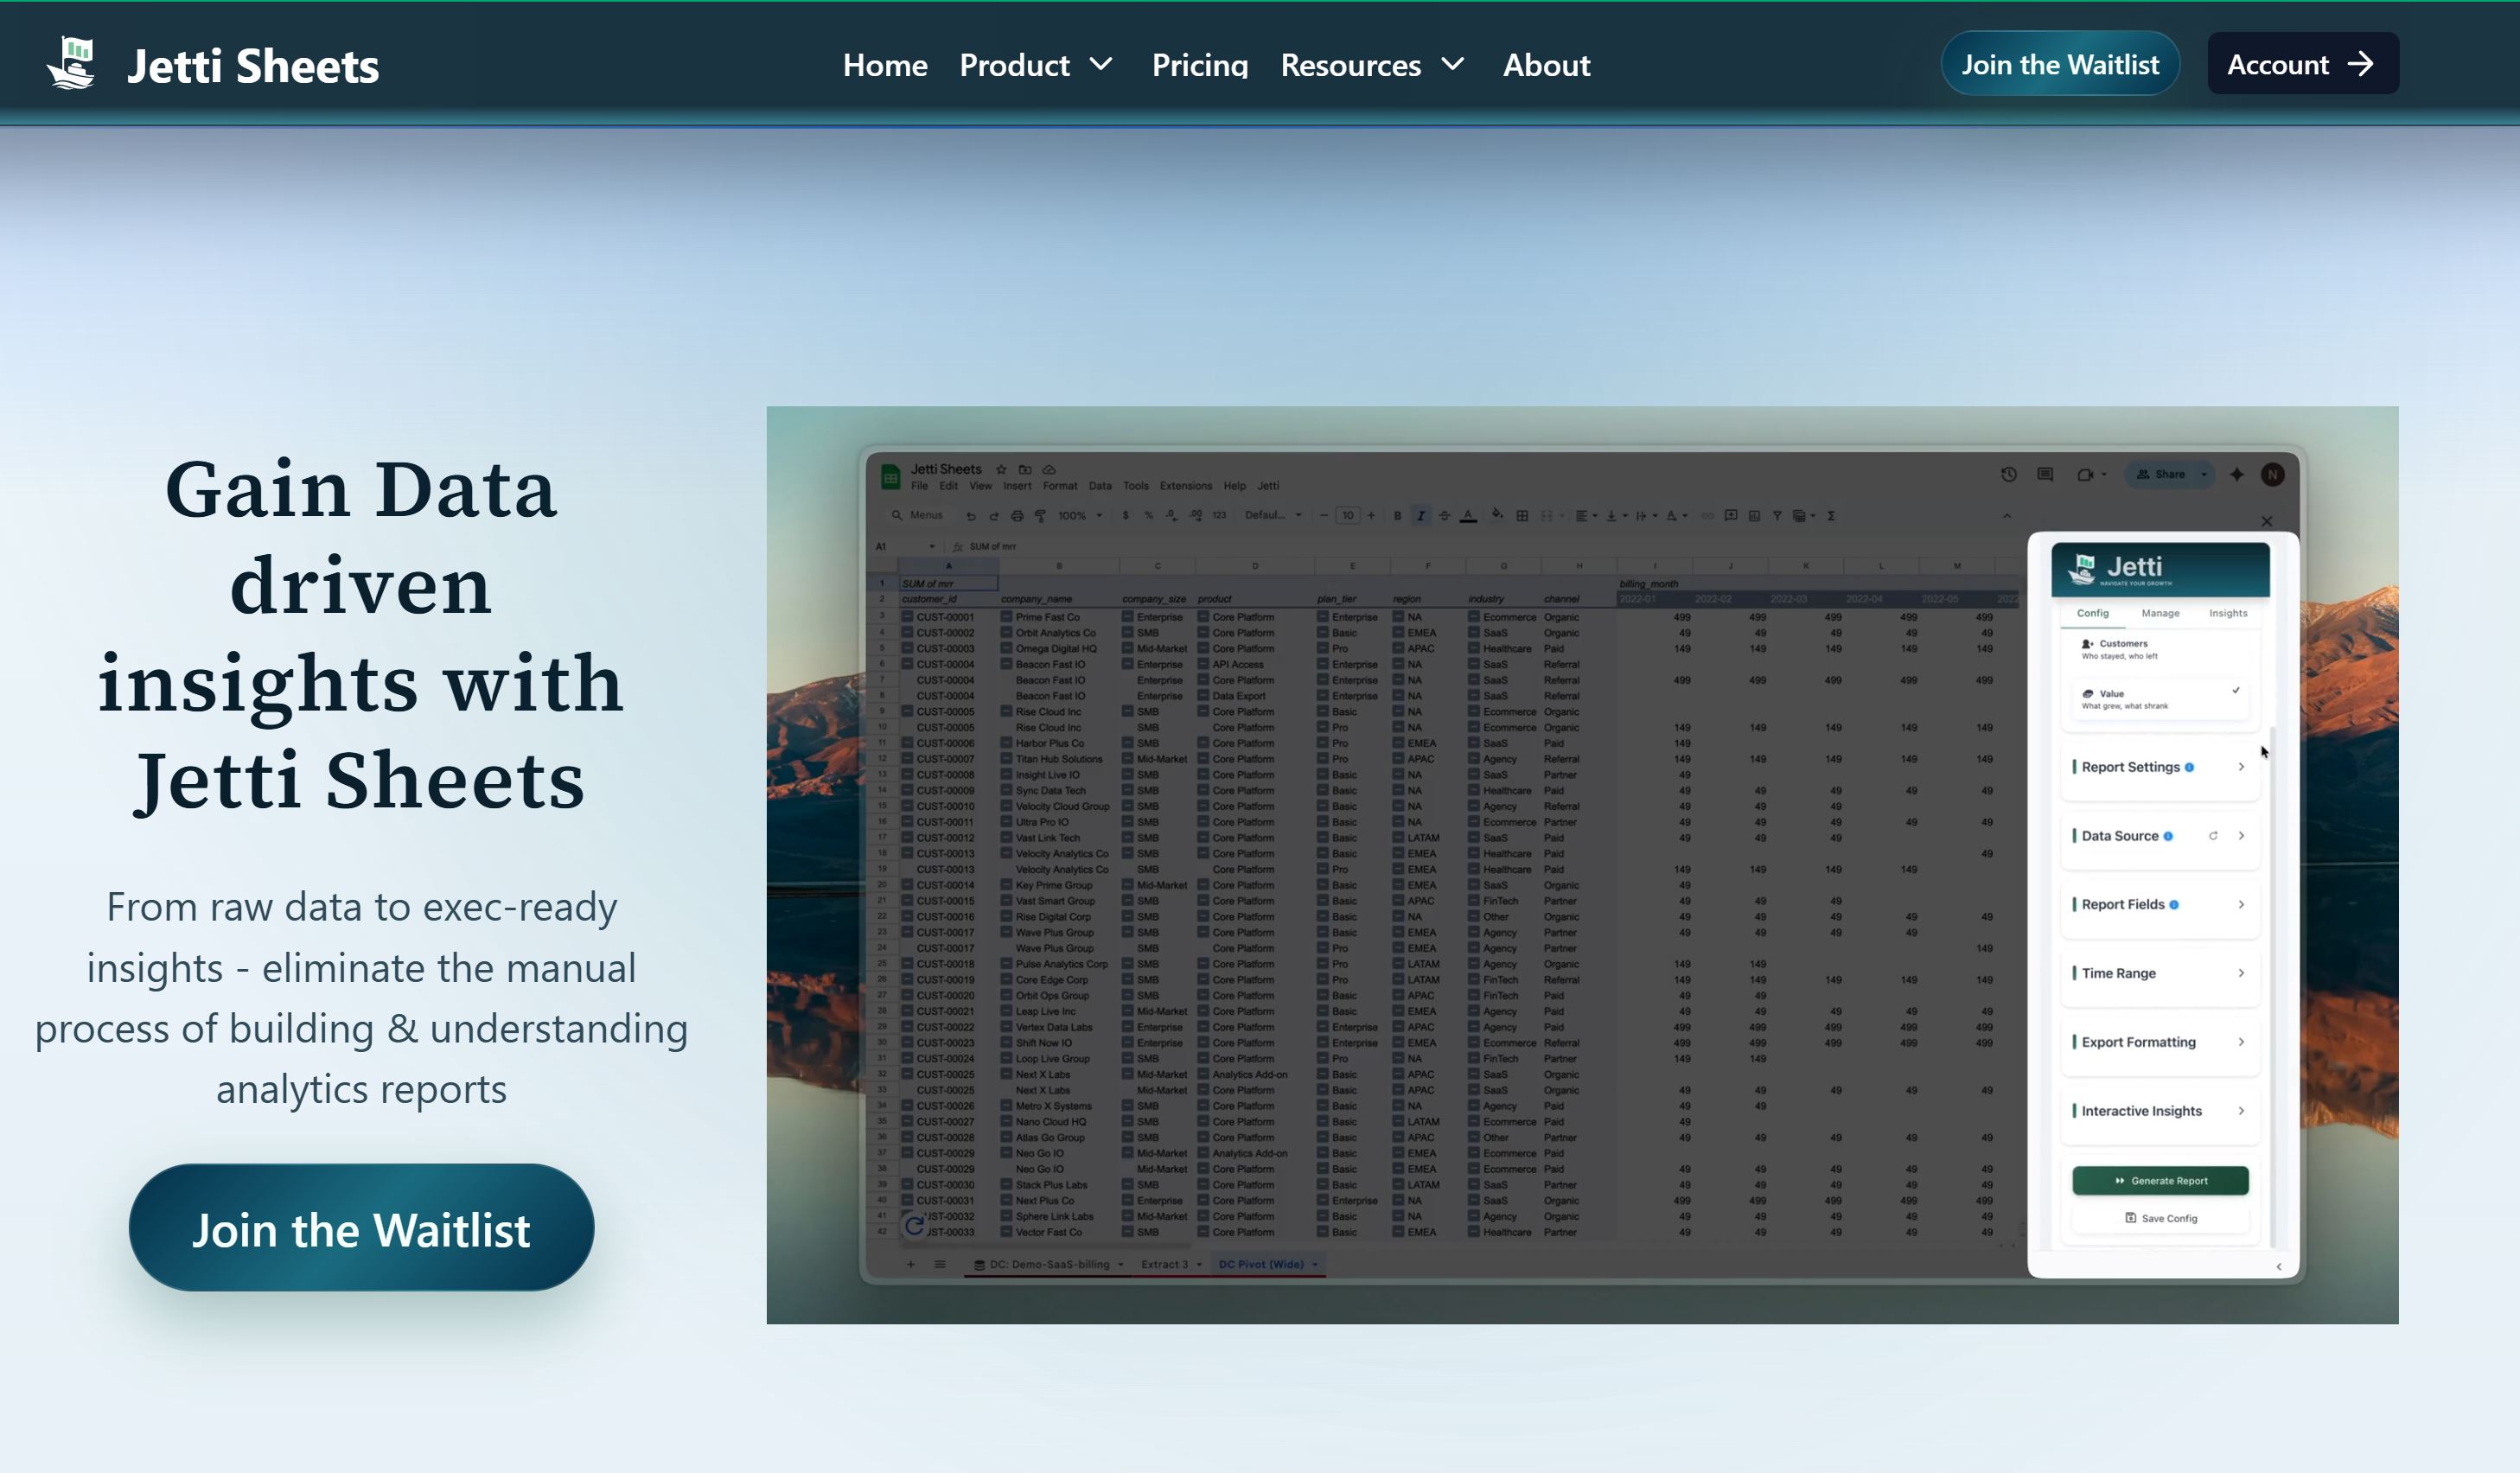This screenshot has width=2520, height=1473.
Task: Open the Product dropdown in navigation
Action: coord(1036,65)
